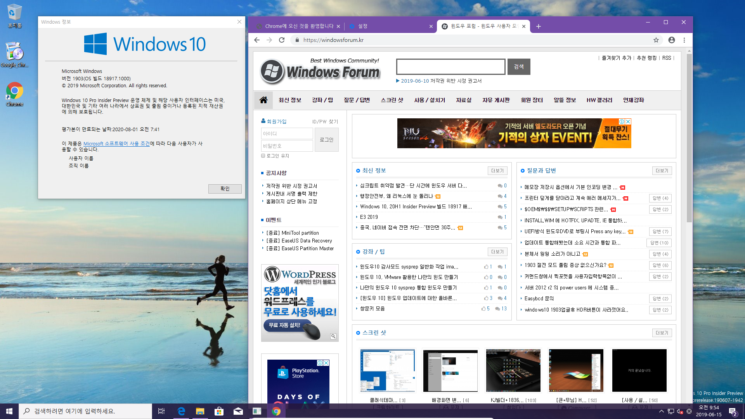Toggle the stay logged in checkbox
The height and width of the screenshot is (419, 745).
click(x=263, y=156)
